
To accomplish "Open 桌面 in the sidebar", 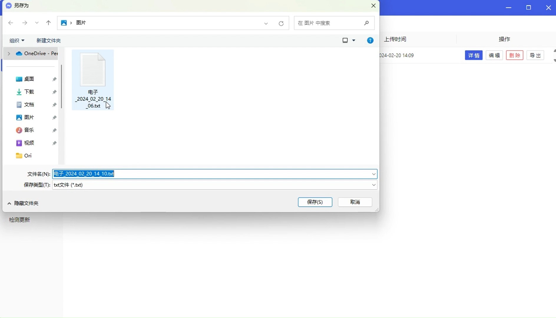I will point(29,79).
